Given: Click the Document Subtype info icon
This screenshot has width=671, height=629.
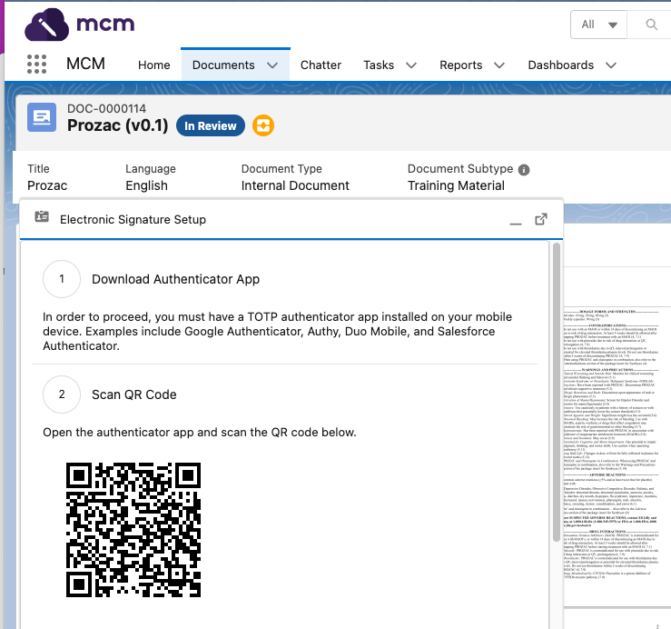Looking at the screenshot, I should coord(524,169).
